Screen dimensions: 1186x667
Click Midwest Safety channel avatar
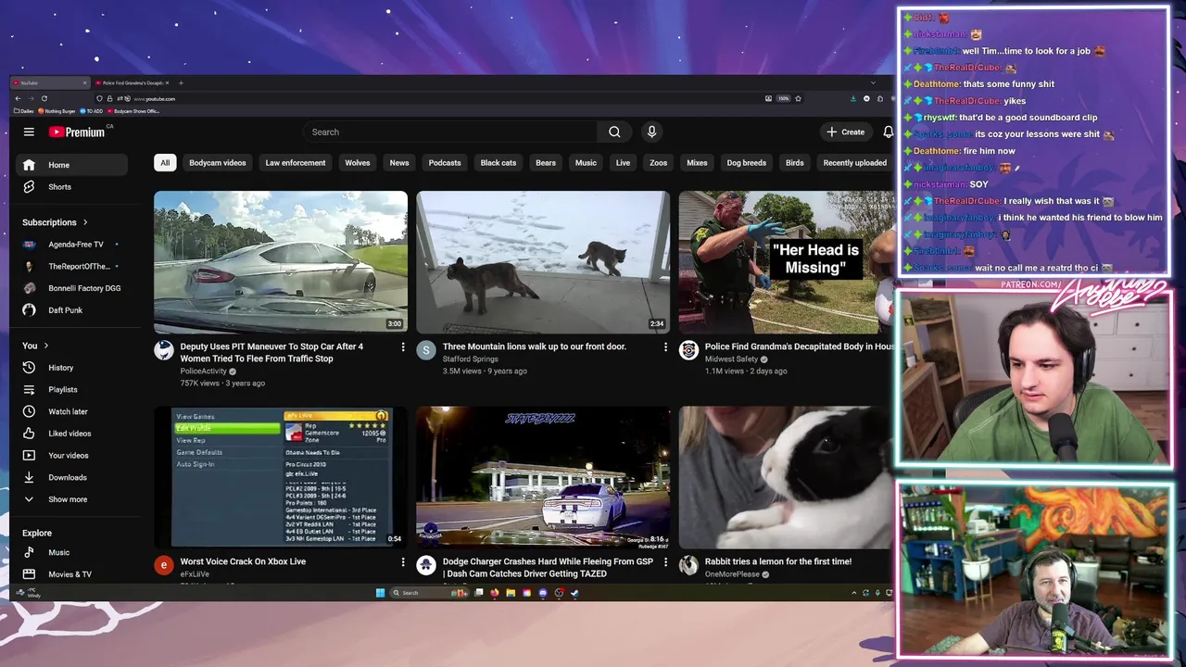click(688, 350)
